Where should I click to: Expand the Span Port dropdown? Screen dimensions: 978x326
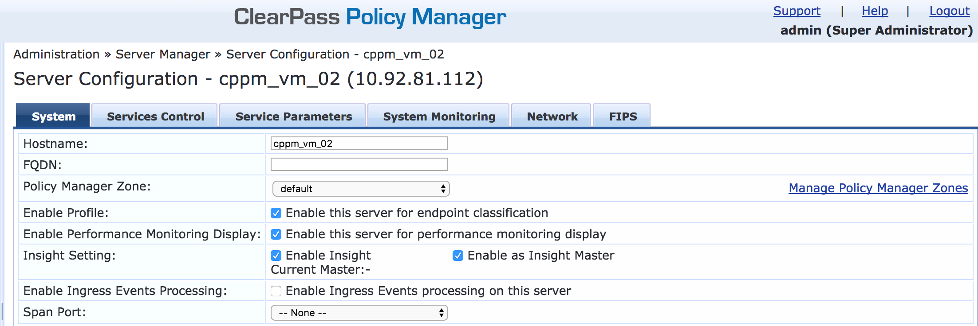point(359,313)
